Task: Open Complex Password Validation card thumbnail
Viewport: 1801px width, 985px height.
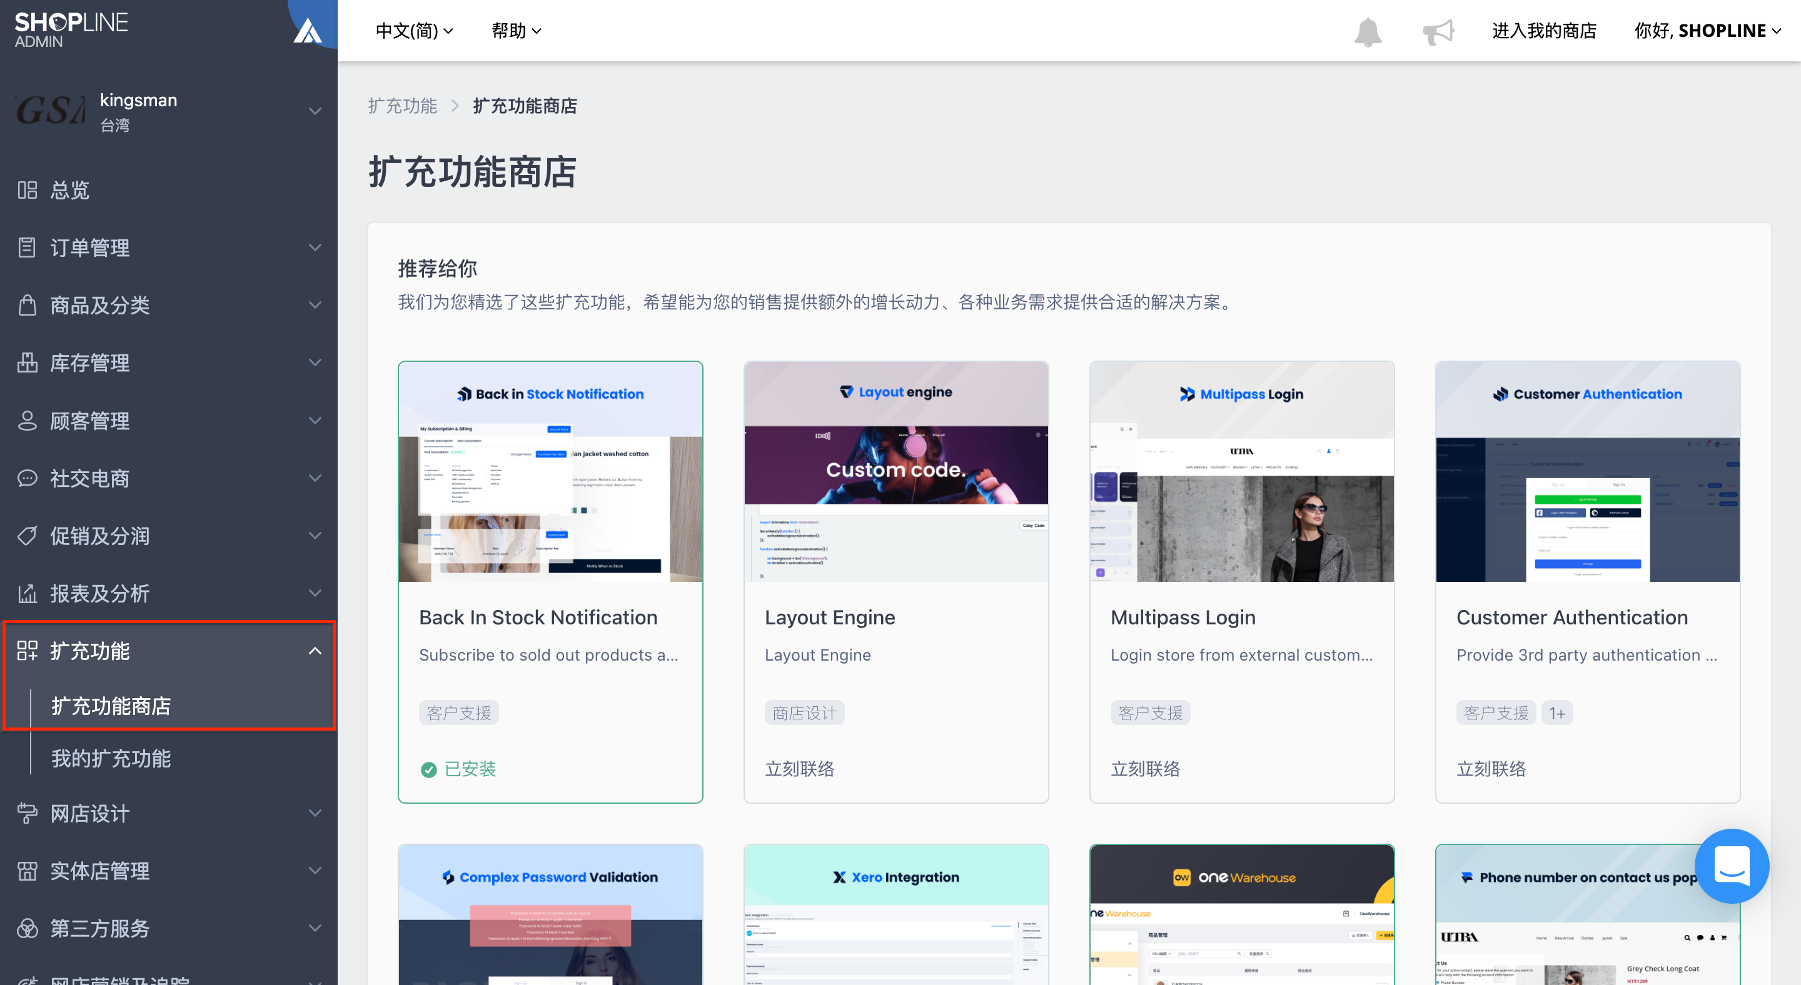Action: [550, 914]
